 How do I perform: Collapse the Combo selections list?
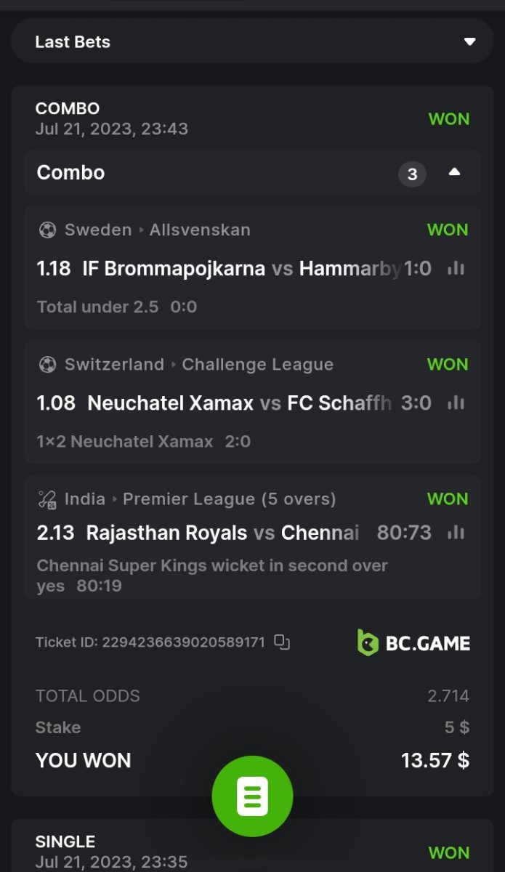coord(454,173)
